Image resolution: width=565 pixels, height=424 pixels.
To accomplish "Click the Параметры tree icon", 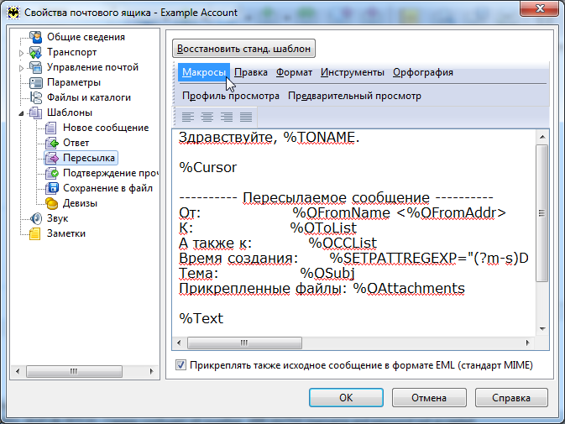I will coord(35,82).
